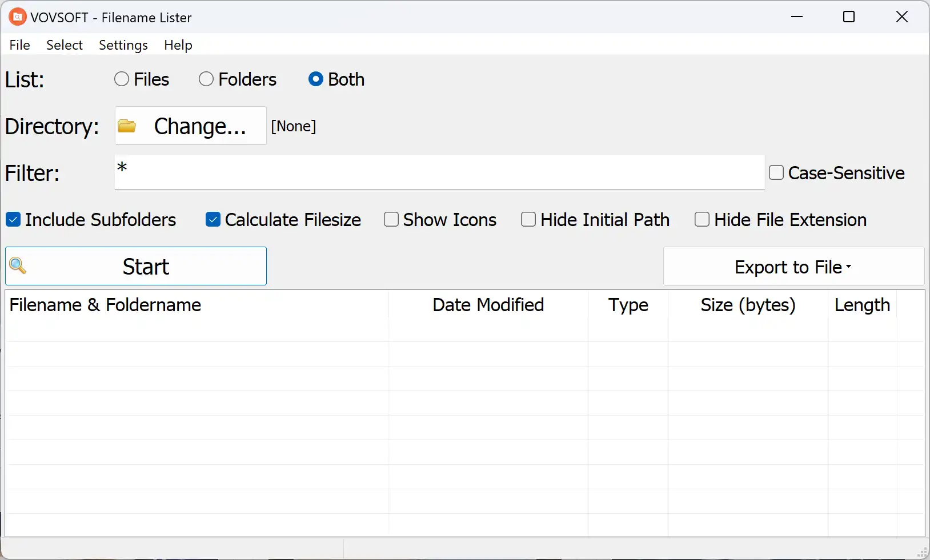930x560 pixels.
Task: Open the Settings menu
Action: (123, 45)
